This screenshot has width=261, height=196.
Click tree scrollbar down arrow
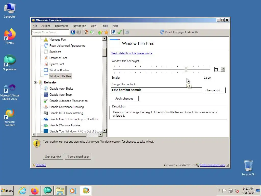tap(104, 131)
